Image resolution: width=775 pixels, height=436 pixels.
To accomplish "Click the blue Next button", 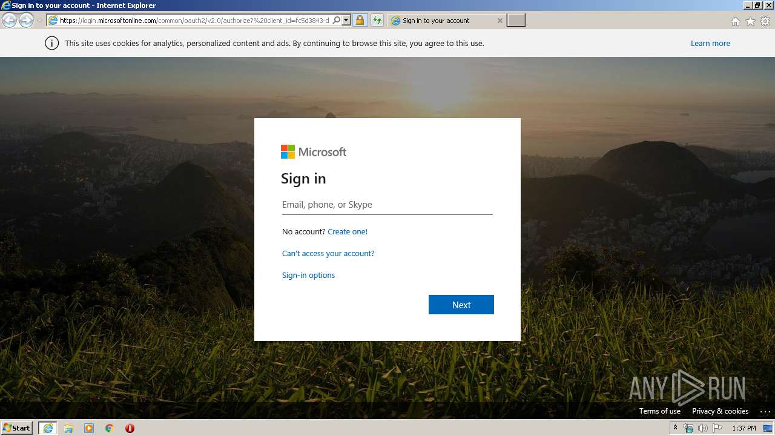I will point(461,305).
